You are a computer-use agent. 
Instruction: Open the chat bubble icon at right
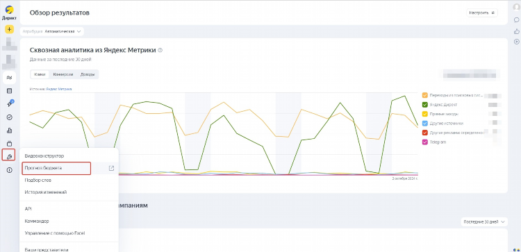tap(516, 19)
